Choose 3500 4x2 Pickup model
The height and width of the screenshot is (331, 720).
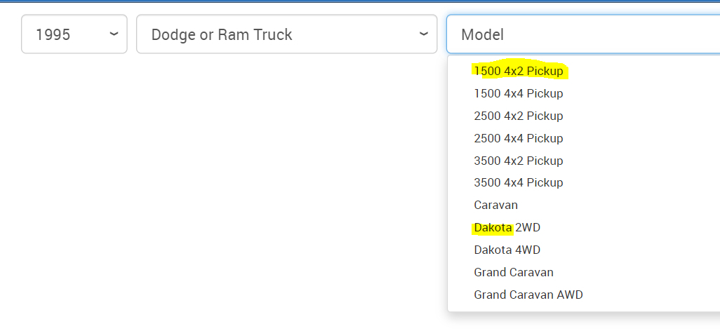(x=518, y=161)
